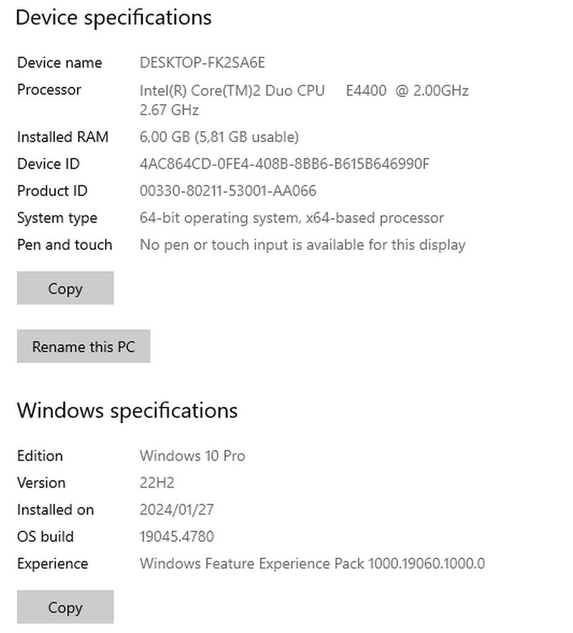Click the Experience pack version text

[x=313, y=564]
